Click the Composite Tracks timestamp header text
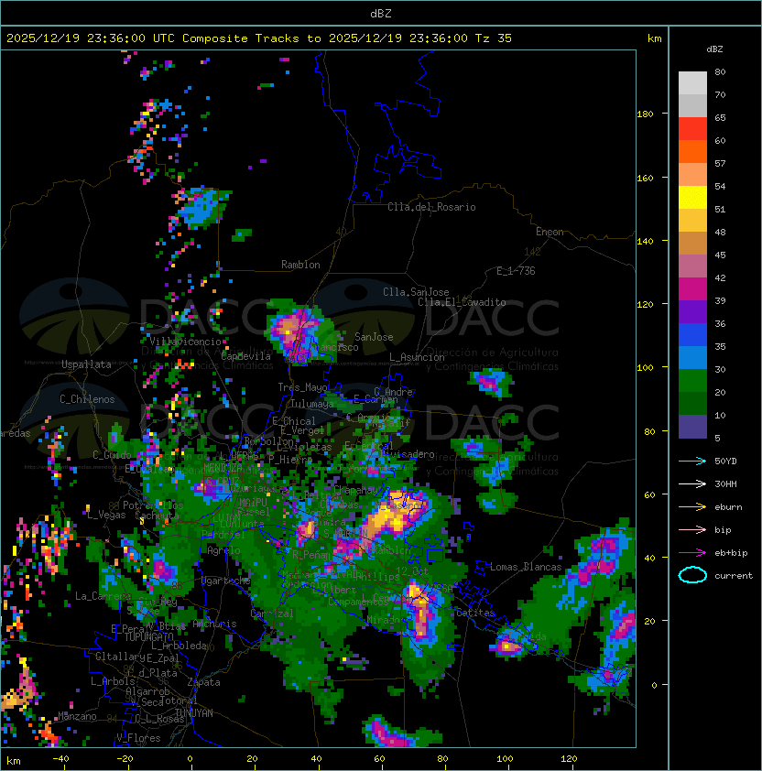 [259, 38]
